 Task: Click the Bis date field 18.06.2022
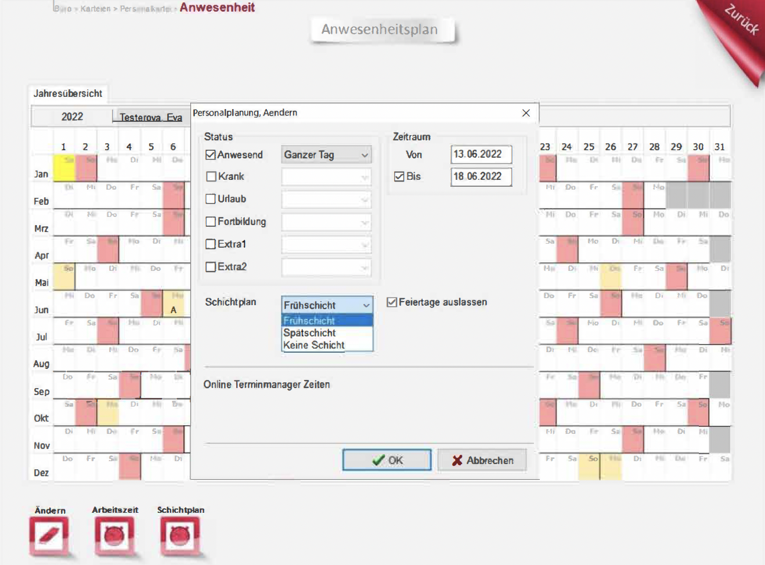(481, 176)
